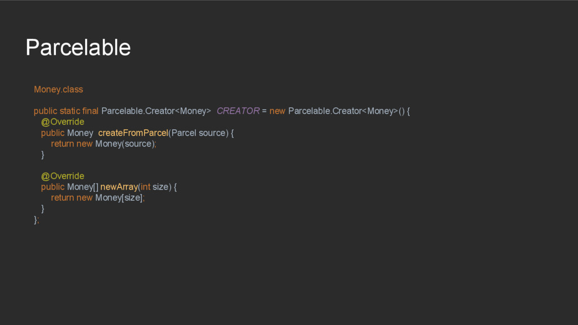Click the "public" keyword before createFromParcel
The image size is (578, 325).
[52, 133]
